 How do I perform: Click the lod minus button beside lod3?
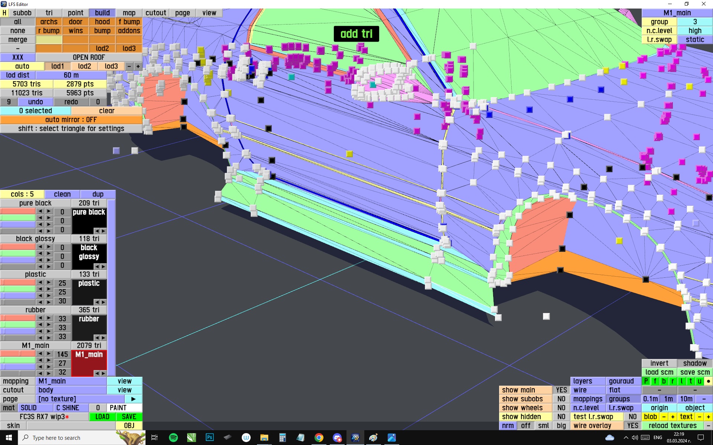[129, 66]
